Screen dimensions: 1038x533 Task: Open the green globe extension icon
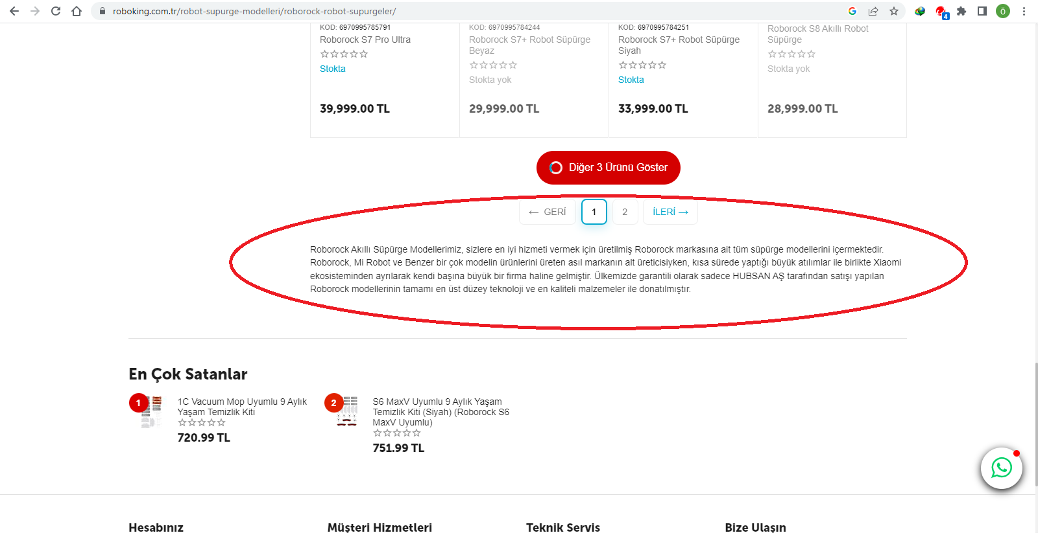(920, 11)
